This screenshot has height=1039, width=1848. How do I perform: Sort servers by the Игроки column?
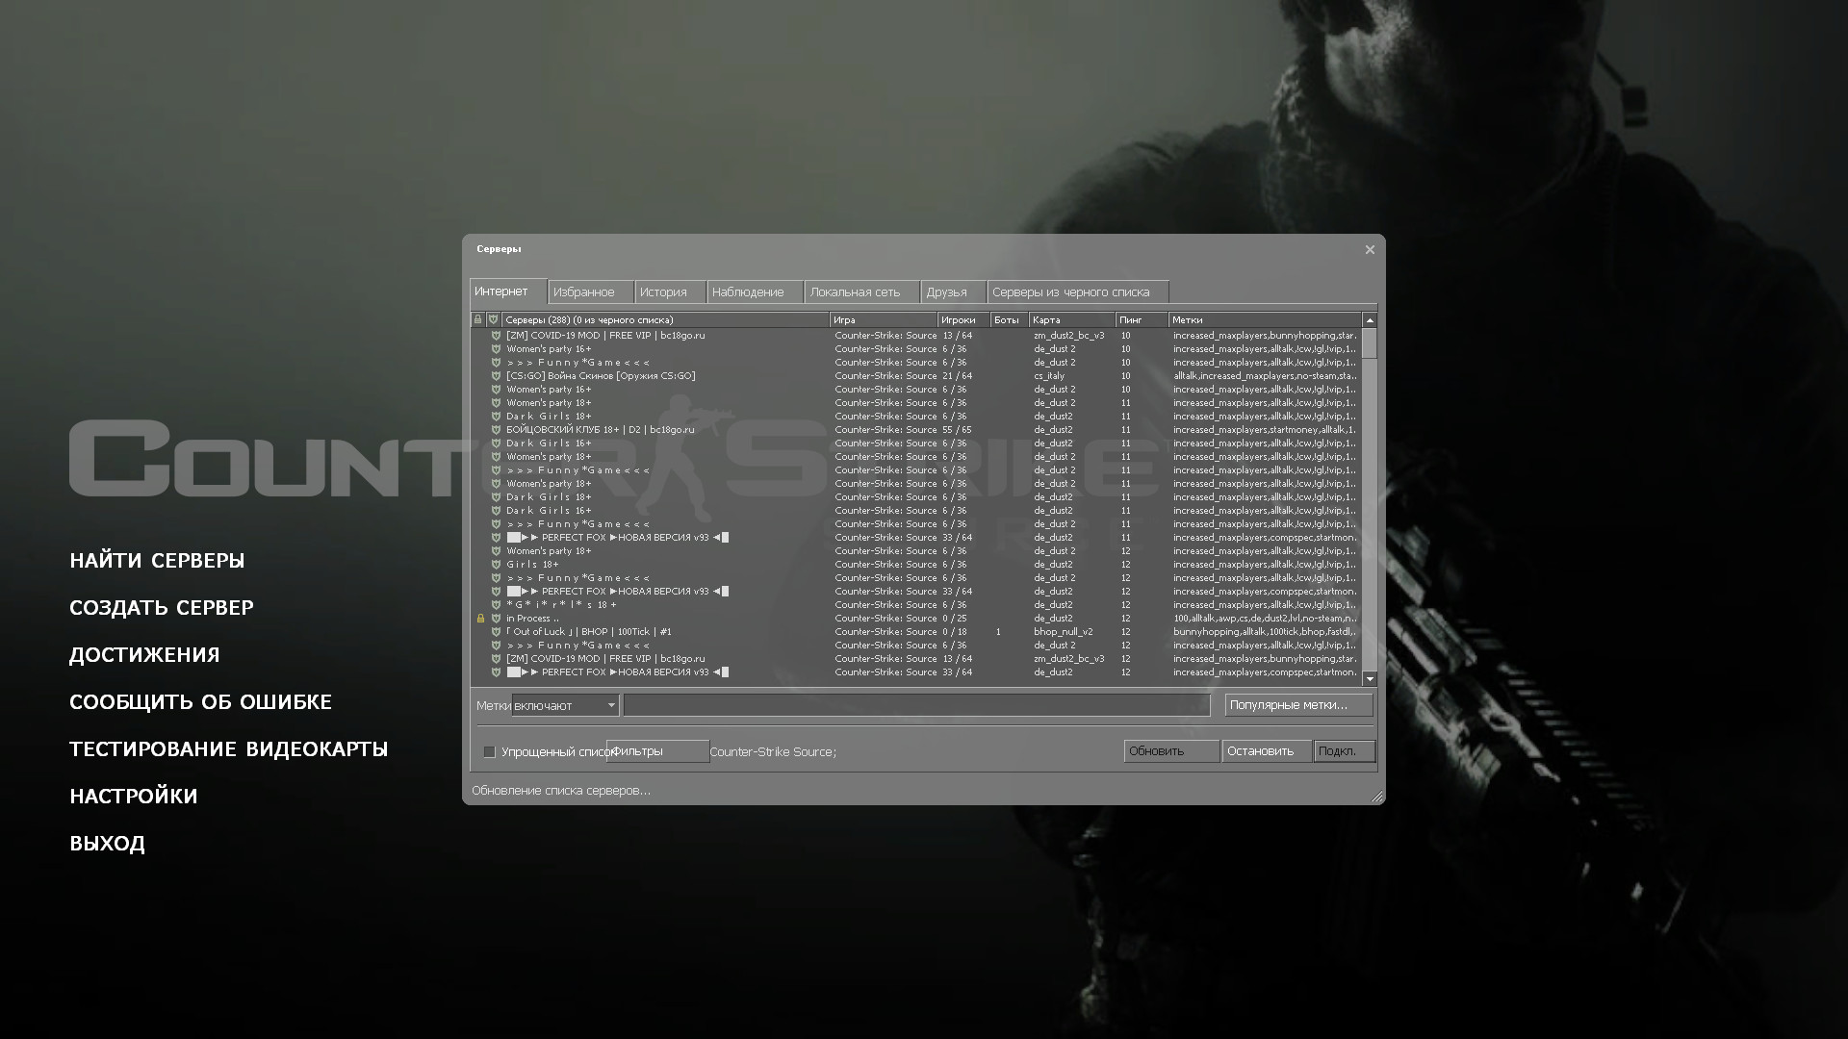point(963,319)
